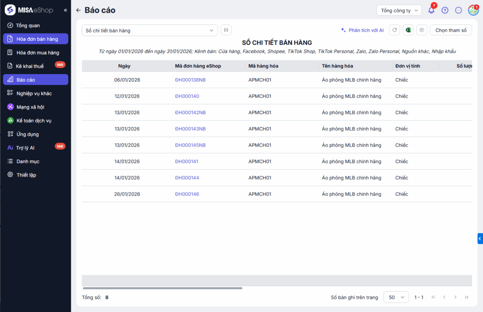Expand the Sổ chi tiết bán hàng dropdown

(150, 30)
